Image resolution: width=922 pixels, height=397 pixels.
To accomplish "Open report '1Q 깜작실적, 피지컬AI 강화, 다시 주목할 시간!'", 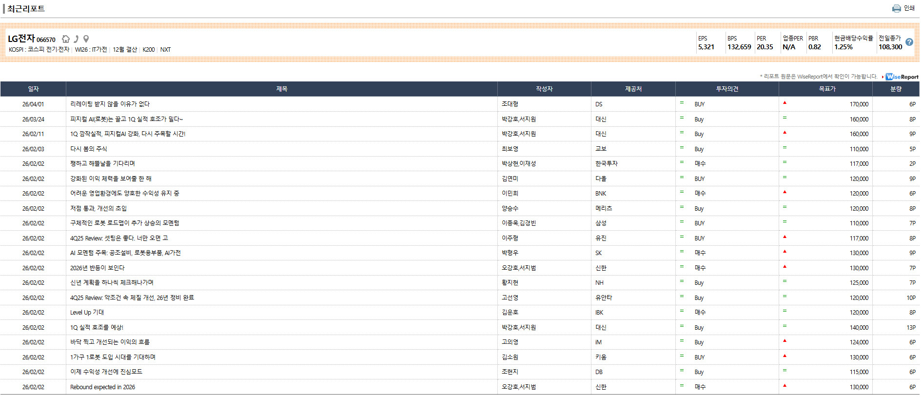I will click(x=128, y=134).
